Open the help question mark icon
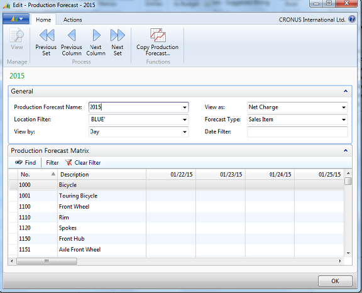 click(352, 19)
